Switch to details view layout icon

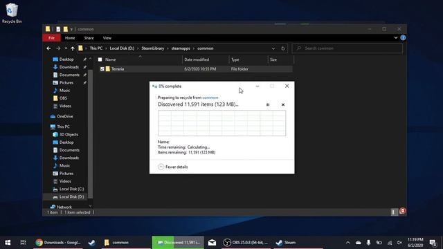click(394, 212)
